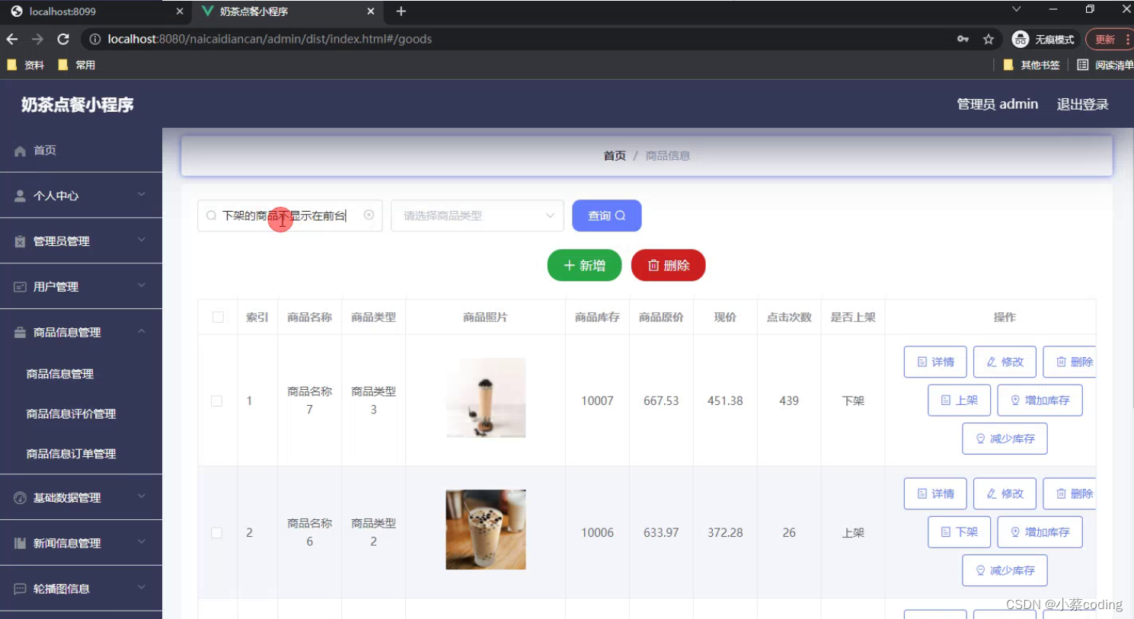Viewport: 1134px width, 619px height.
Task: Click 增加库存 for 商品名称7
Action: [x=1040, y=400]
